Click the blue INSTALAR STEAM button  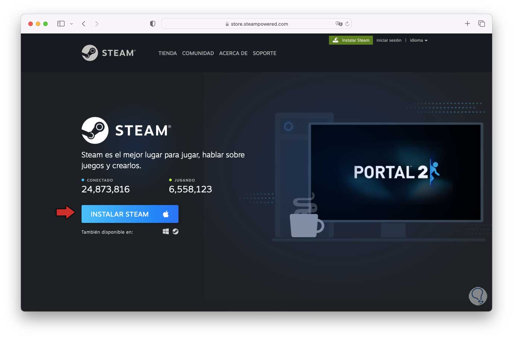tap(130, 214)
